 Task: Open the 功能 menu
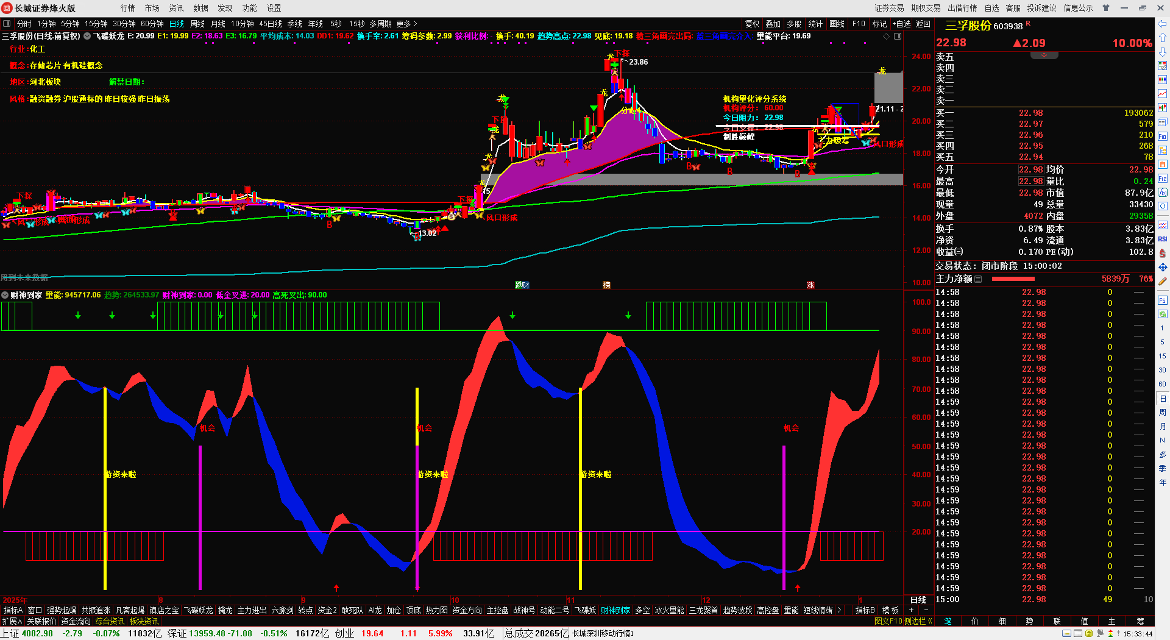pyautogui.click(x=250, y=8)
